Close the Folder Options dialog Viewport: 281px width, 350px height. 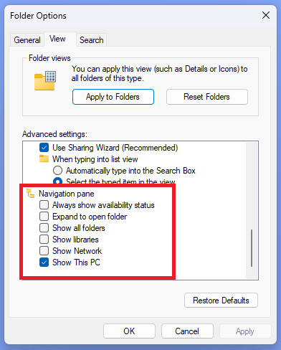(x=266, y=15)
